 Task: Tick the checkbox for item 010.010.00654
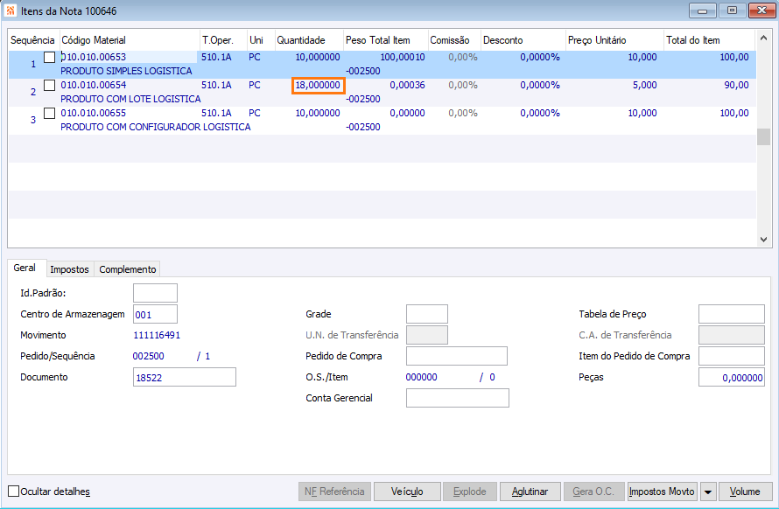click(49, 86)
